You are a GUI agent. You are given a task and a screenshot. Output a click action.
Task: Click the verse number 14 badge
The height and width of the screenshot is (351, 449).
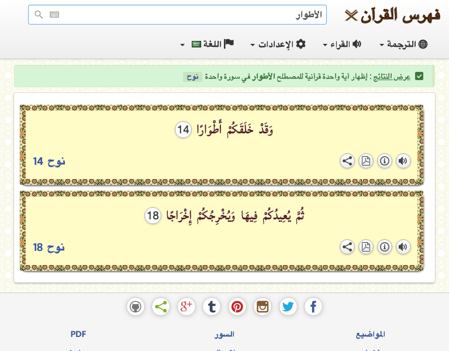(183, 129)
